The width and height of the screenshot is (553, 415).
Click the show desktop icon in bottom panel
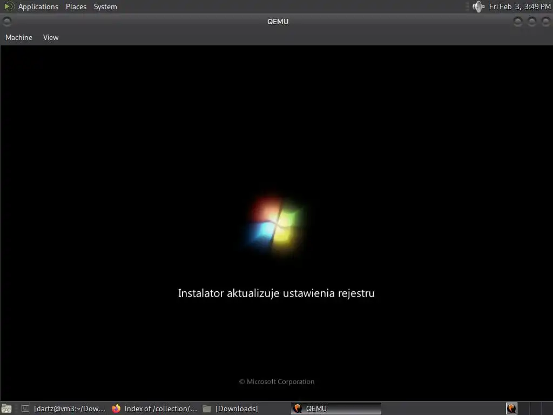[x=6, y=409]
